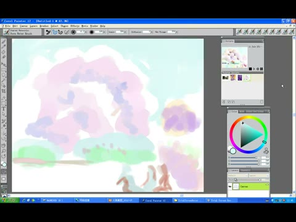This screenshot has width=296, height=222.
Task: Open the Brush Selector with Digital Watercolor
Action: click(22, 32)
